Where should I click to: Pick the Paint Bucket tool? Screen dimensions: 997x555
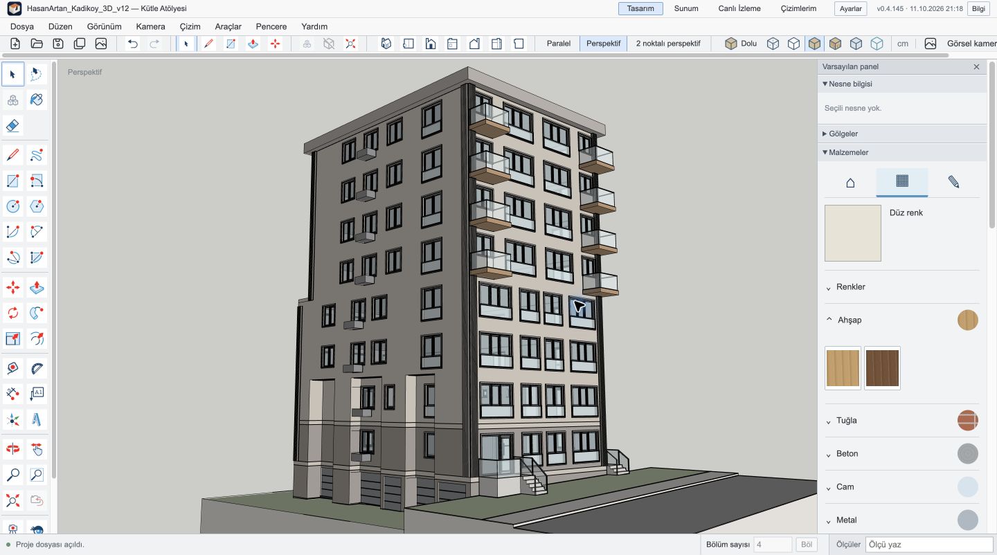(x=37, y=100)
